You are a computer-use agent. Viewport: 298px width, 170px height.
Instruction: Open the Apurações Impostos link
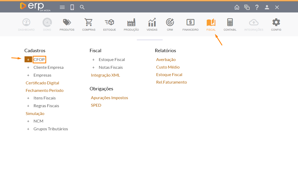(109, 98)
